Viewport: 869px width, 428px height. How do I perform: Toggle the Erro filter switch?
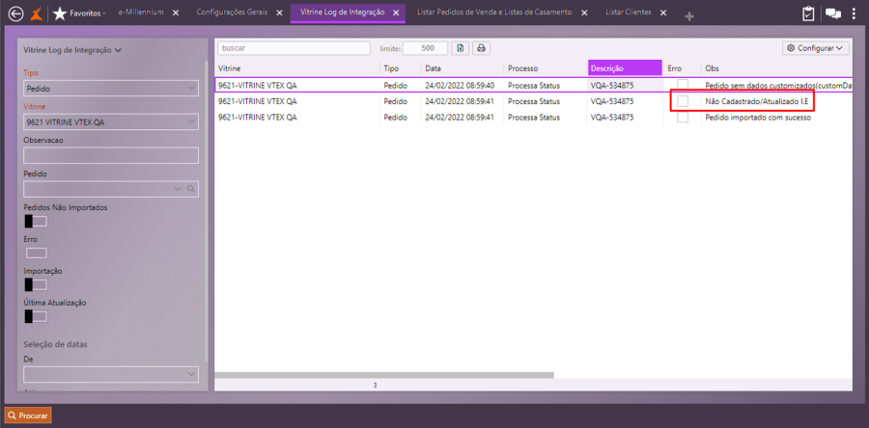[37, 254]
